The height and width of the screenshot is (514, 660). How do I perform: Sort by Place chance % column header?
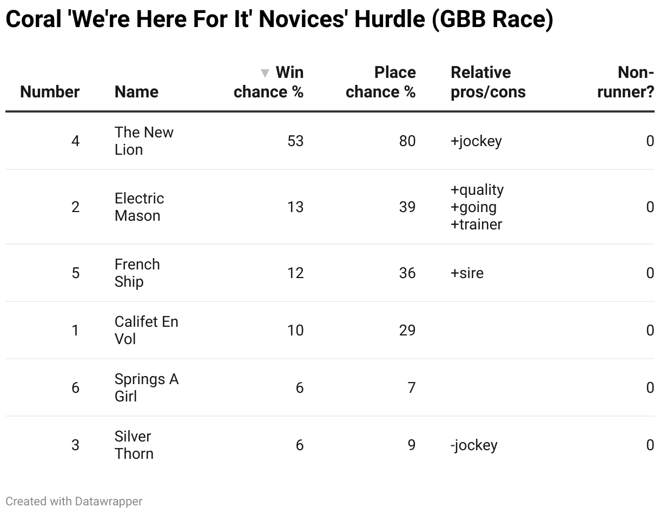click(x=381, y=82)
